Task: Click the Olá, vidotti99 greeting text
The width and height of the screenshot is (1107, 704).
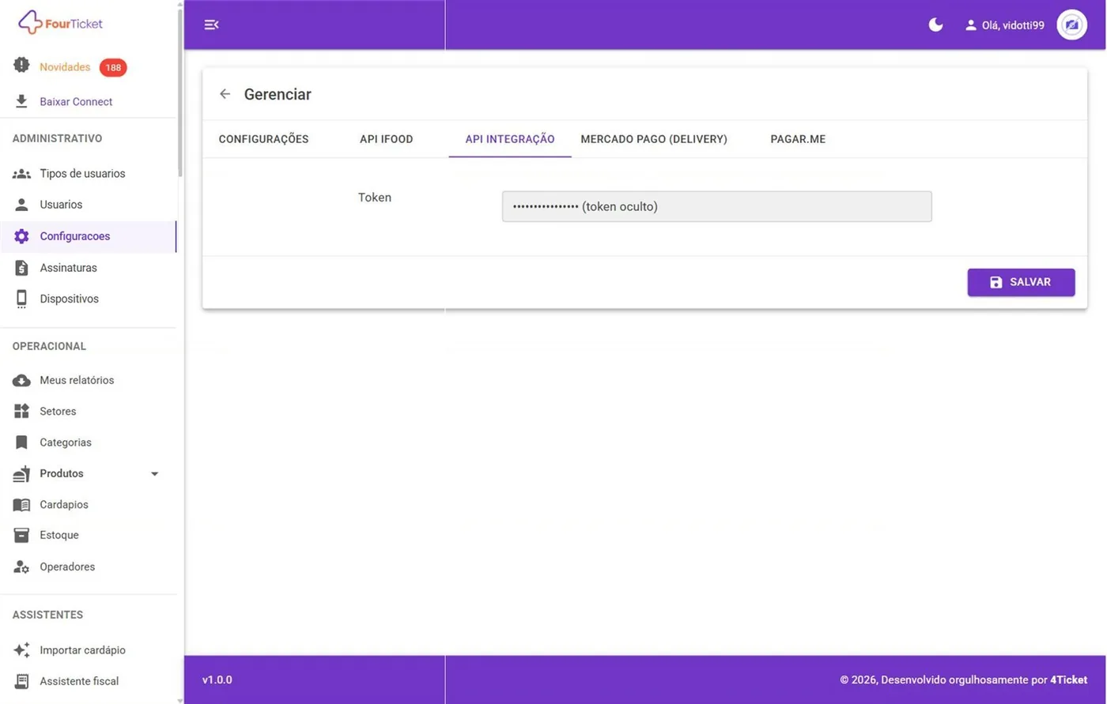Action: click(1013, 25)
